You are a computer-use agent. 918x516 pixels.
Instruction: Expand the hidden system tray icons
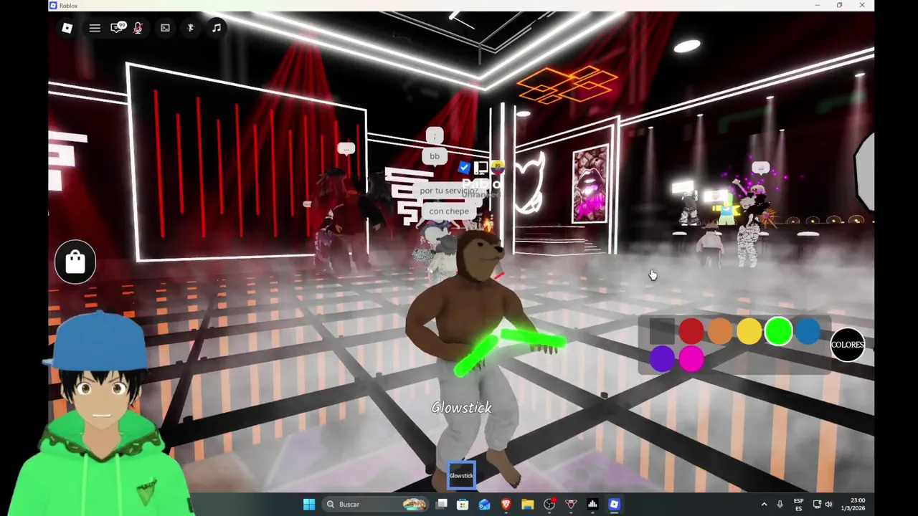764,505
